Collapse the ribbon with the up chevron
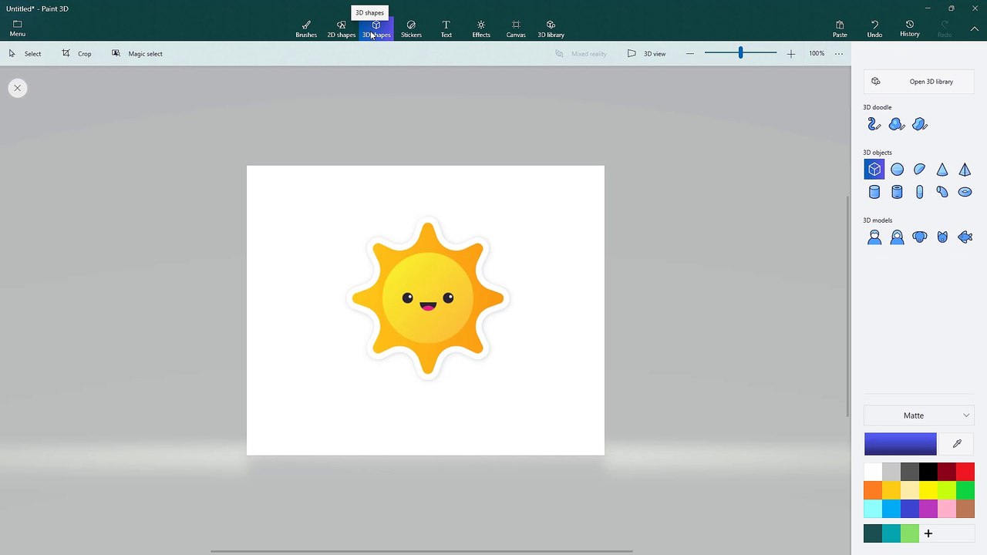Screen dimensions: 987x555 click(975, 29)
